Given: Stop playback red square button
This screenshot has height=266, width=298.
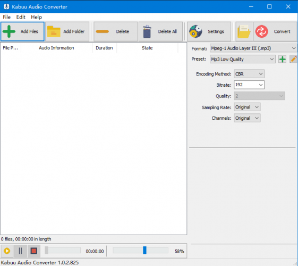Looking at the screenshot, I should tap(34, 251).
